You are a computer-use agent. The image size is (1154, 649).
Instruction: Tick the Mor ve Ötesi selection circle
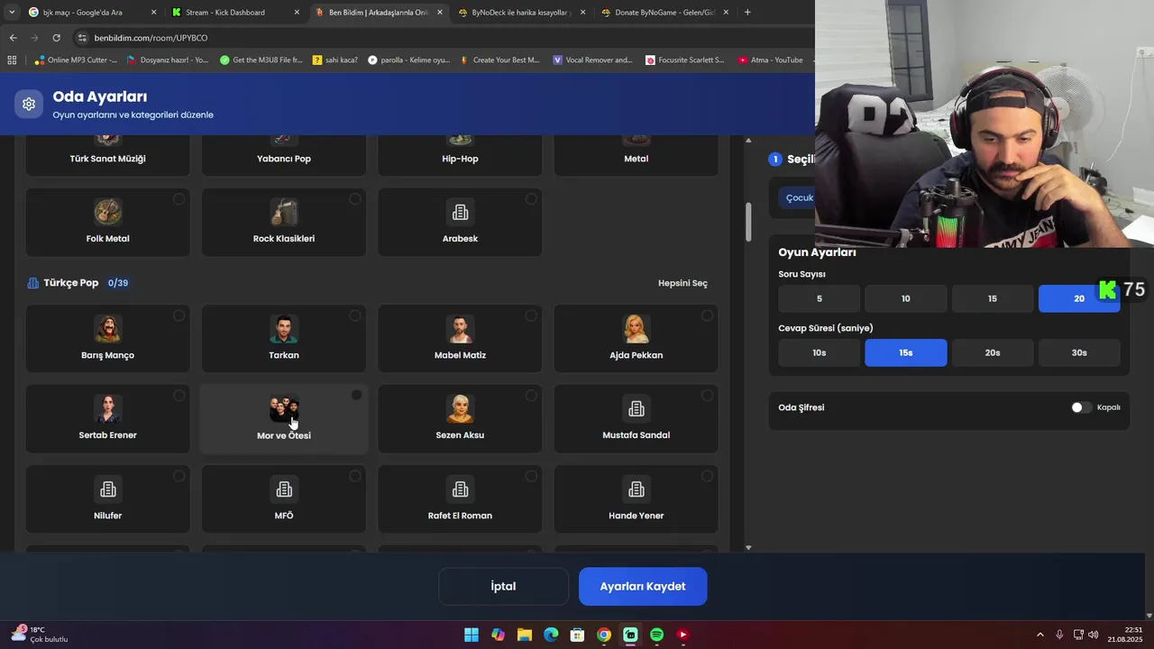[x=356, y=396]
